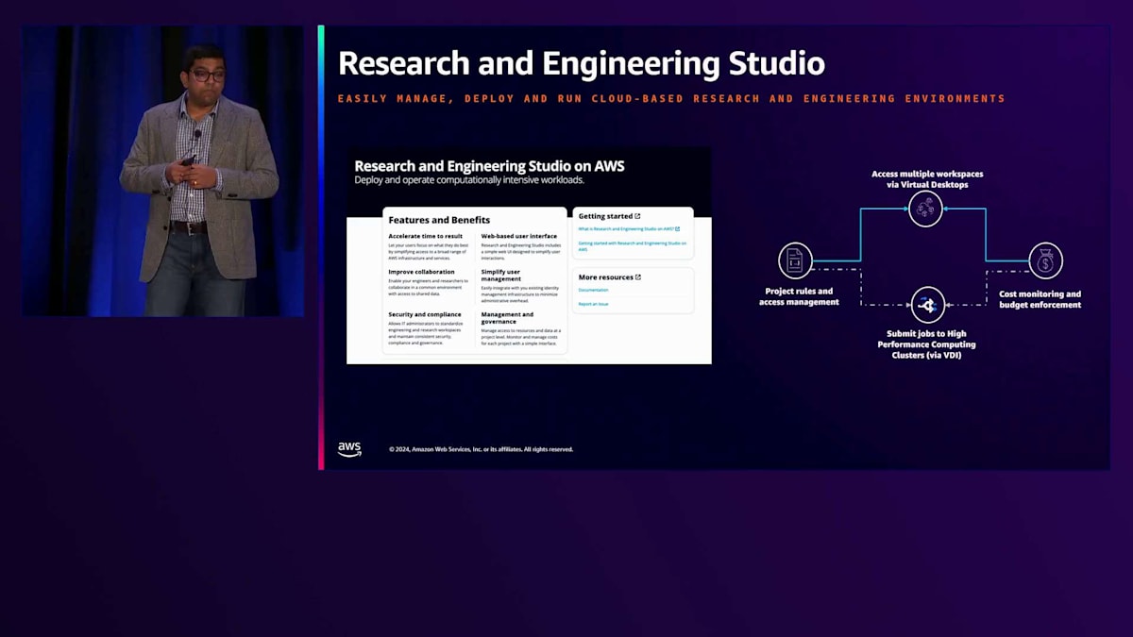Viewport: 1133px width, 637px height.
Task: Click 'Improve collaboration' heading
Action: [421, 272]
